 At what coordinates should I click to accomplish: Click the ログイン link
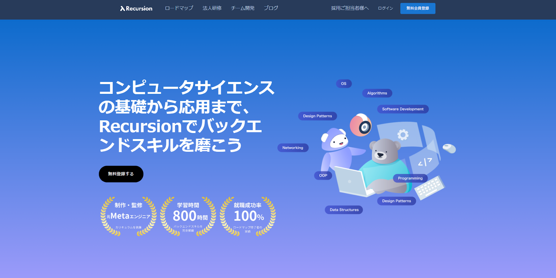[x=385, y=8]
